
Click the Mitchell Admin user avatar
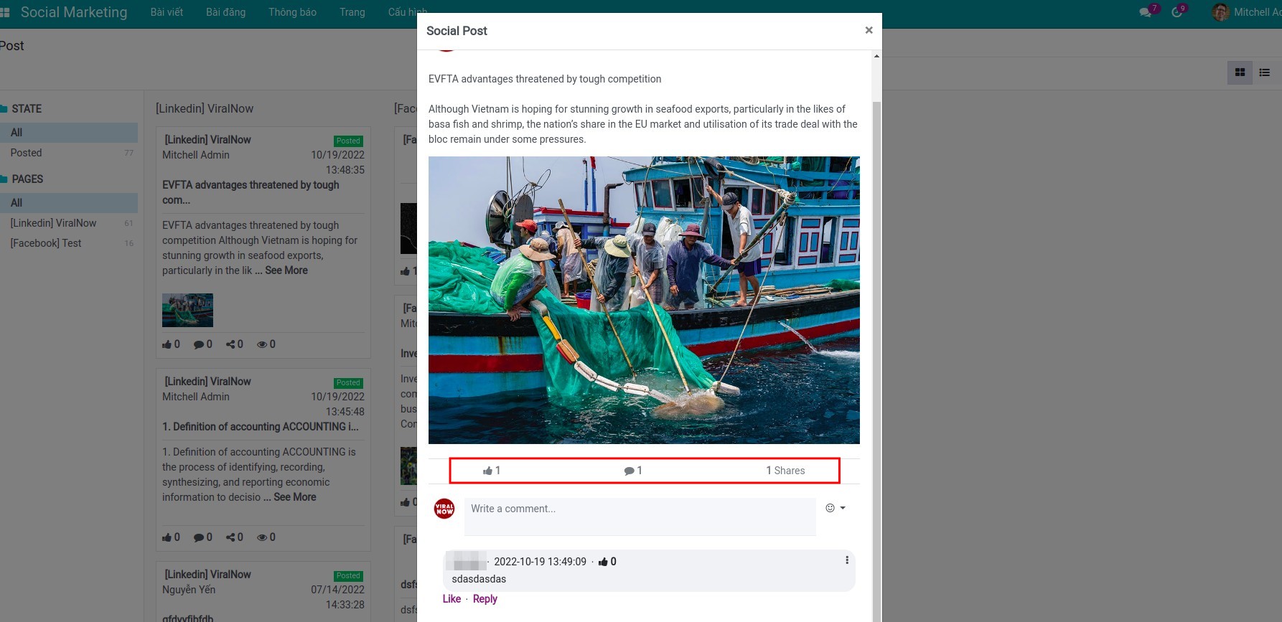coord(1220,12)
